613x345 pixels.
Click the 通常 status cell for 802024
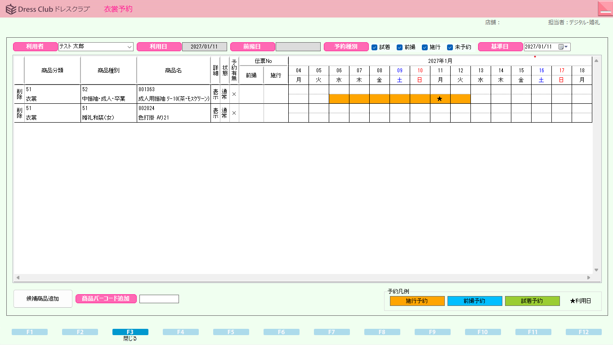pyautogui.click(x=224, y=113)
